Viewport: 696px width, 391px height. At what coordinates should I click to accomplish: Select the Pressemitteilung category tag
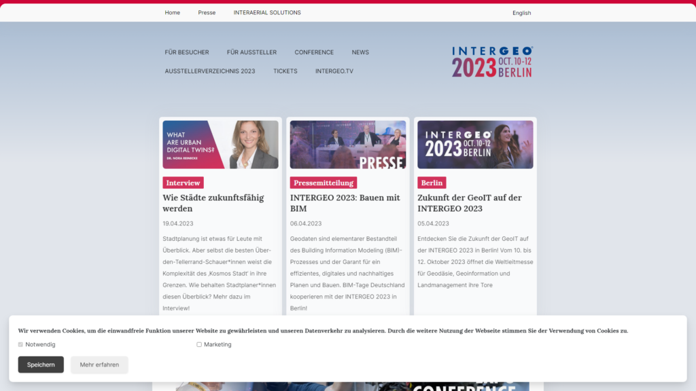[323, 183]
